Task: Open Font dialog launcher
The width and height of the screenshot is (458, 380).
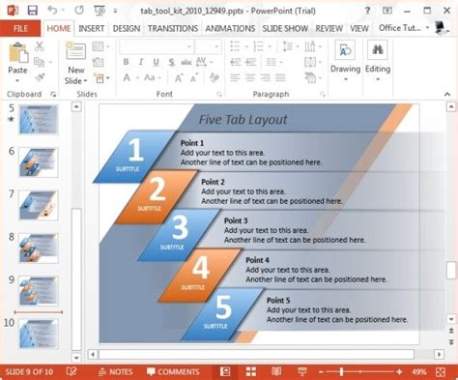Action: [219, 94]
